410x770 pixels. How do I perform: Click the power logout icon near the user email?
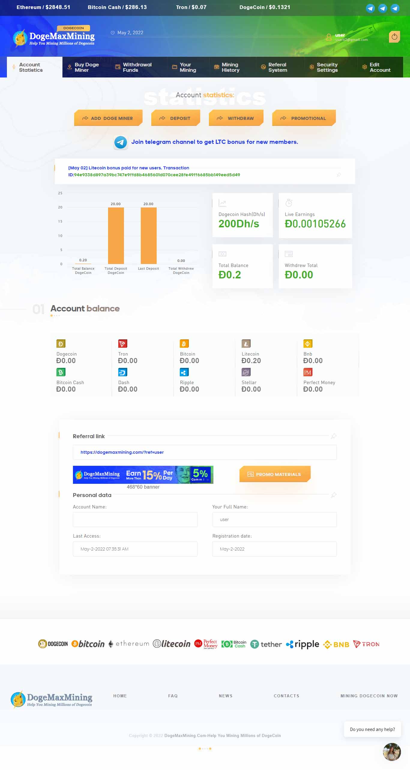tap(394, 37)
